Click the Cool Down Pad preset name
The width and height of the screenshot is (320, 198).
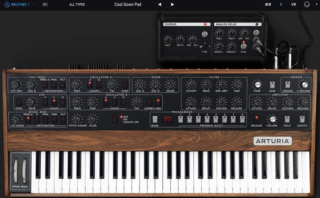(128, 5)
